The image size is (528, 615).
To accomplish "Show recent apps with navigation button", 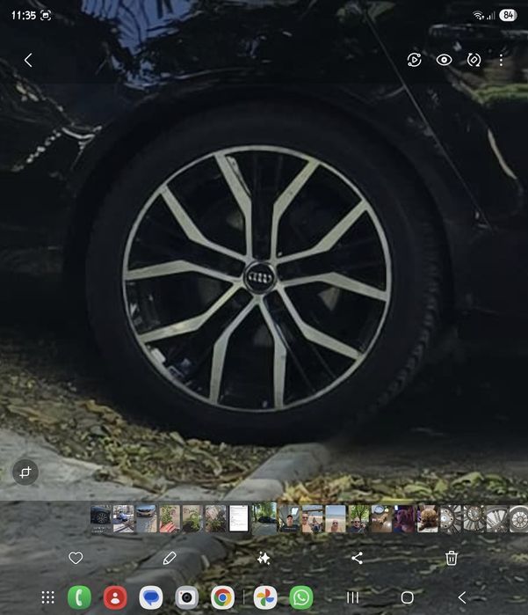I will pyautogui.click(x=352, y=597).
